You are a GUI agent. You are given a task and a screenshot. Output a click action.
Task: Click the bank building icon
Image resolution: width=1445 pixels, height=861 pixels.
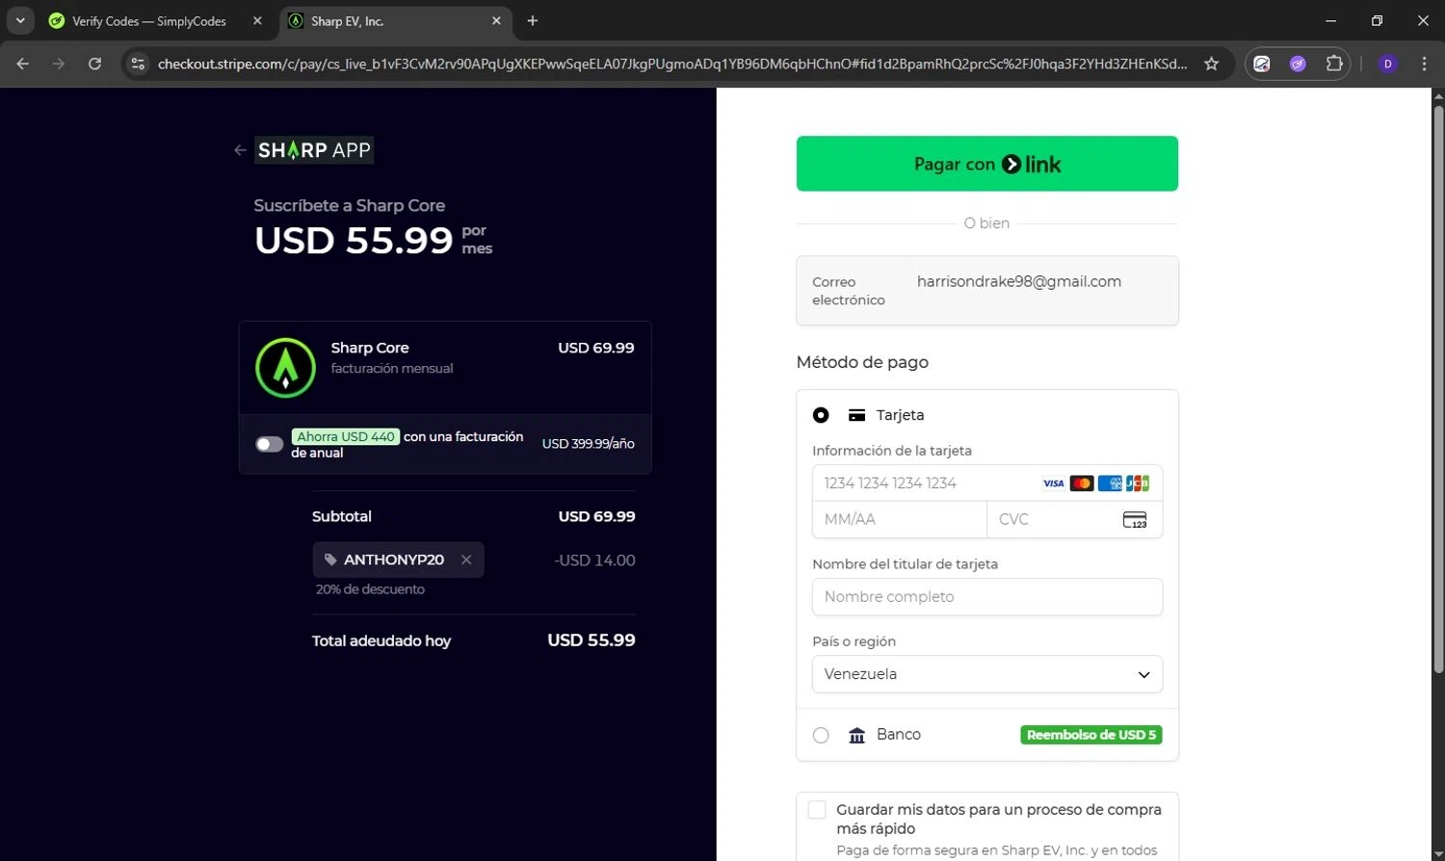tap(856, 735)
